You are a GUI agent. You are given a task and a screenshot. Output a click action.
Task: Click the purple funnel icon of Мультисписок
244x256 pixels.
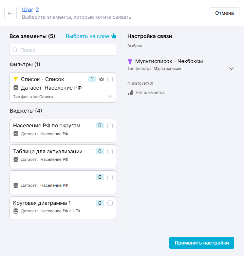coord(130,61)
